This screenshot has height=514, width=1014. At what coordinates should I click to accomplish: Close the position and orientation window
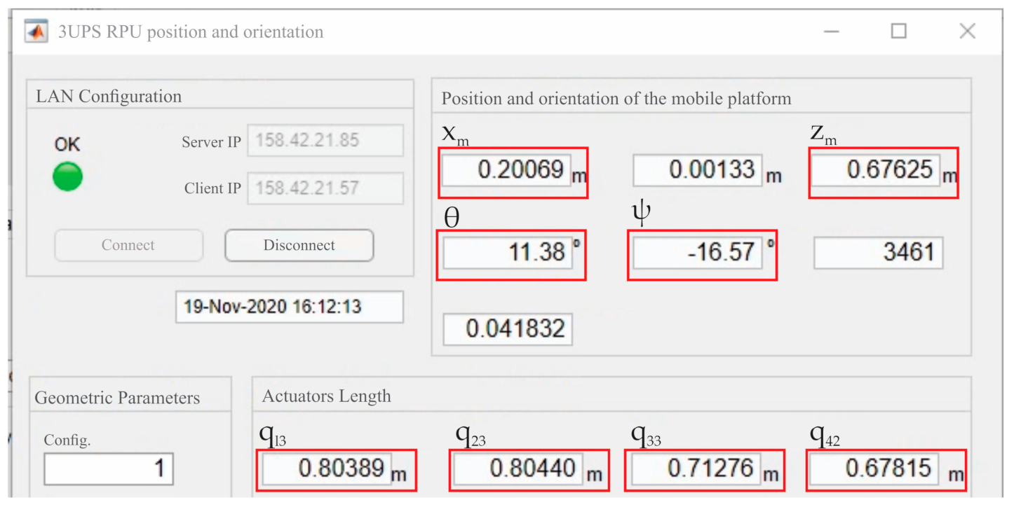tap(967, 32)
